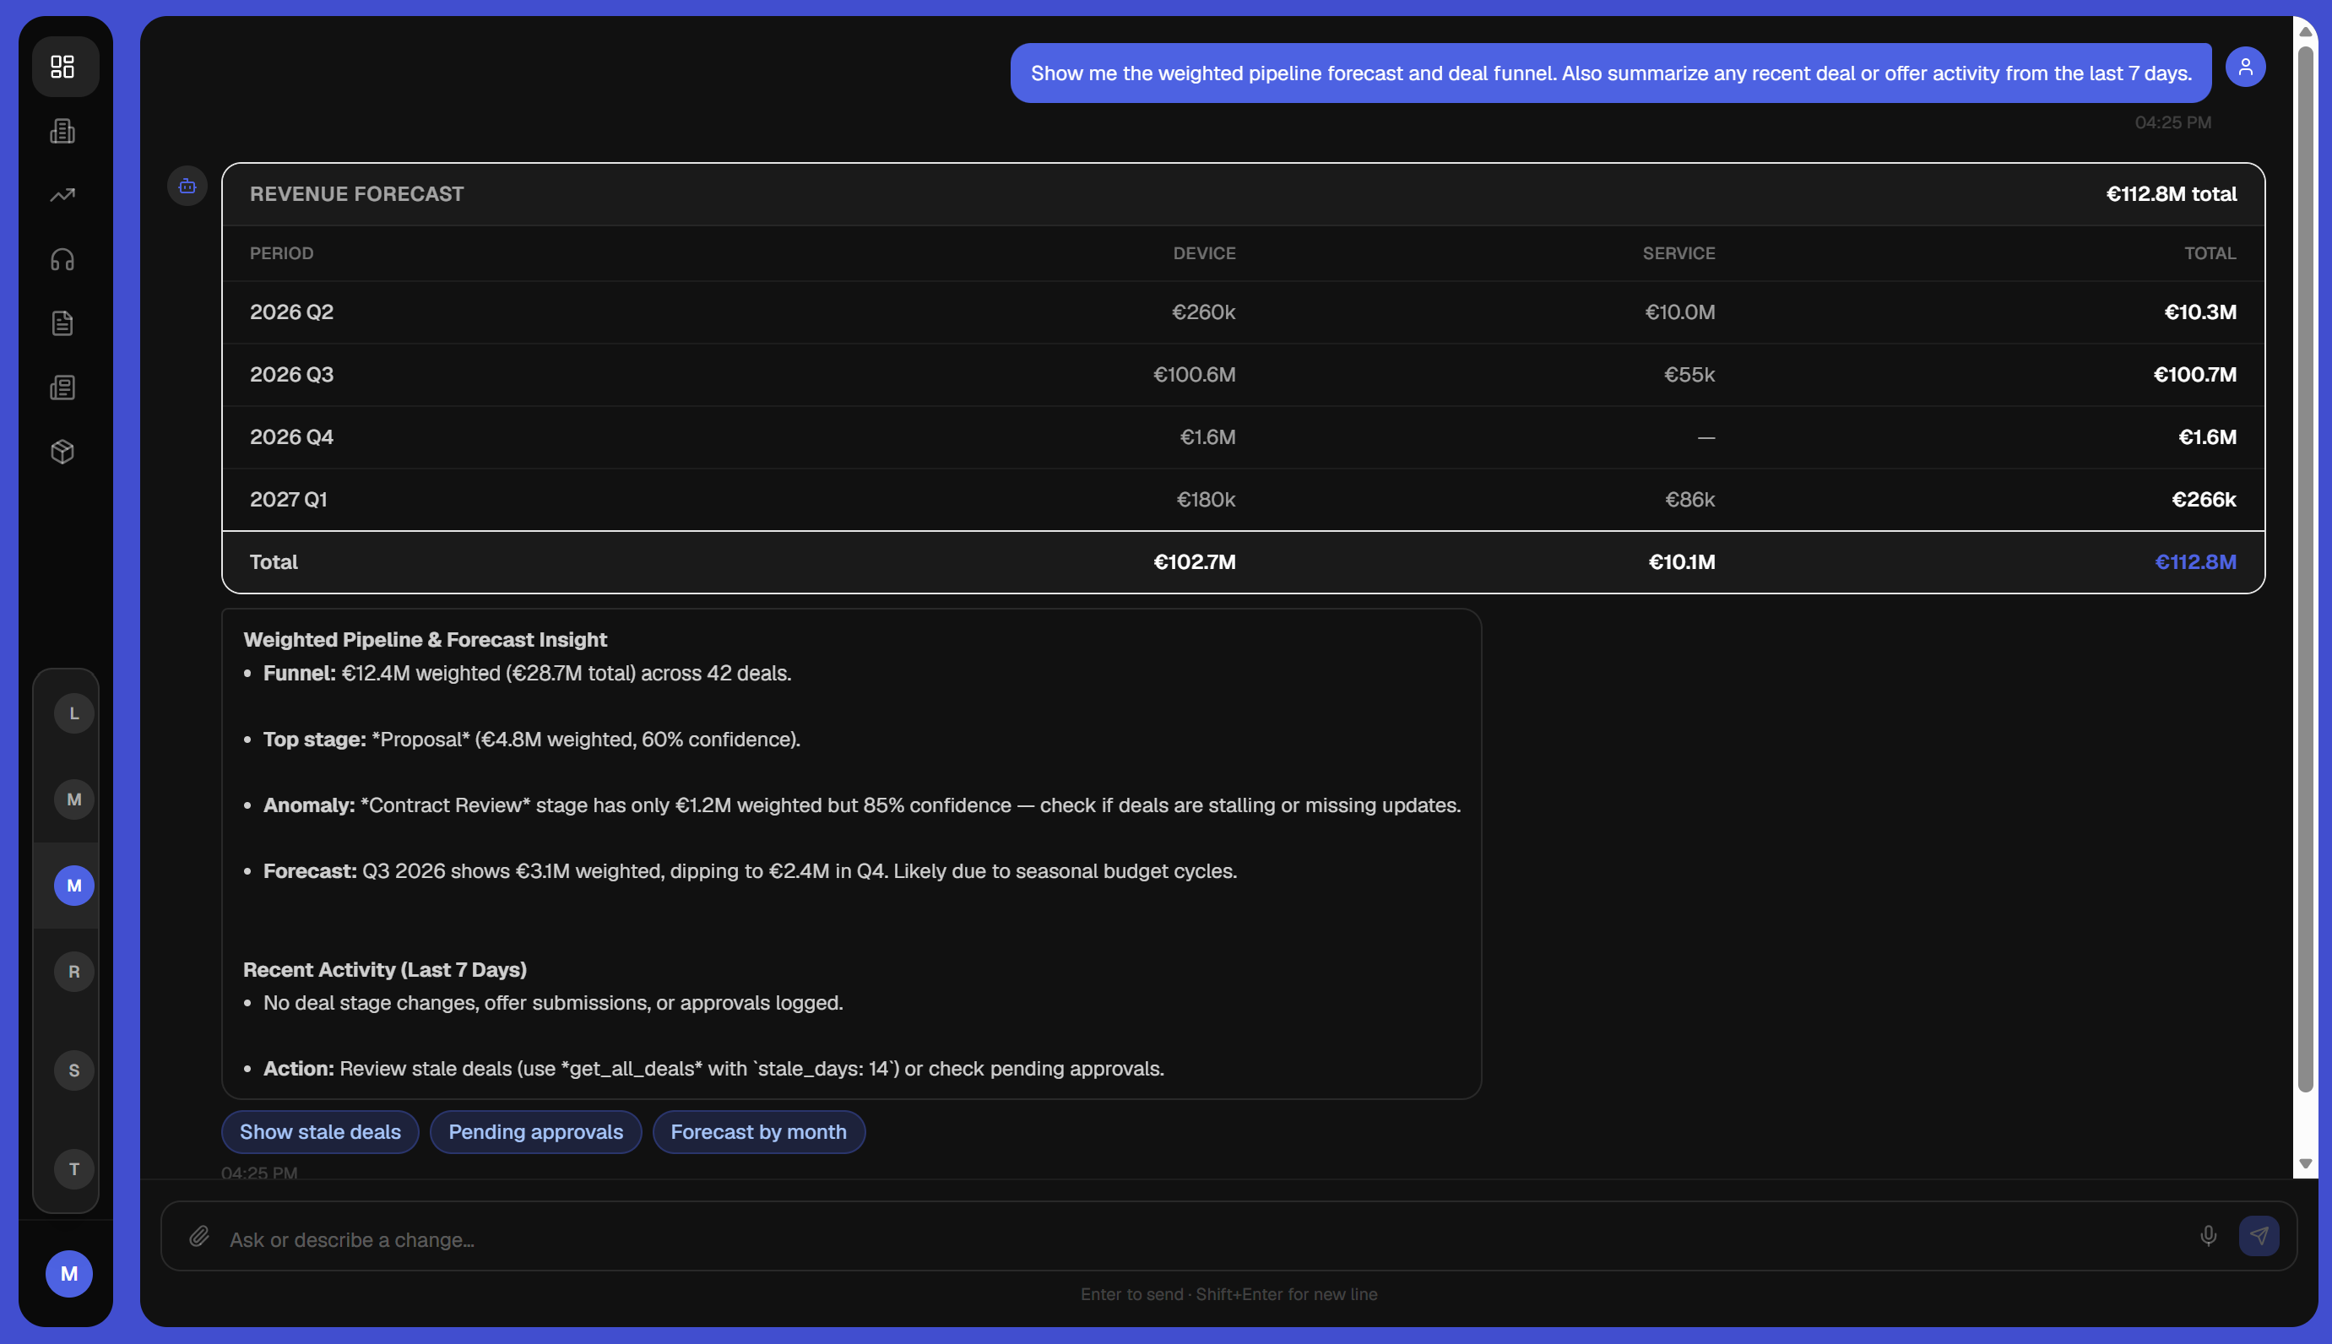The height and width of the screenshot is (1344, 2332).
Task: Click the €10.1M service total cell
Action: [1681, 562]
